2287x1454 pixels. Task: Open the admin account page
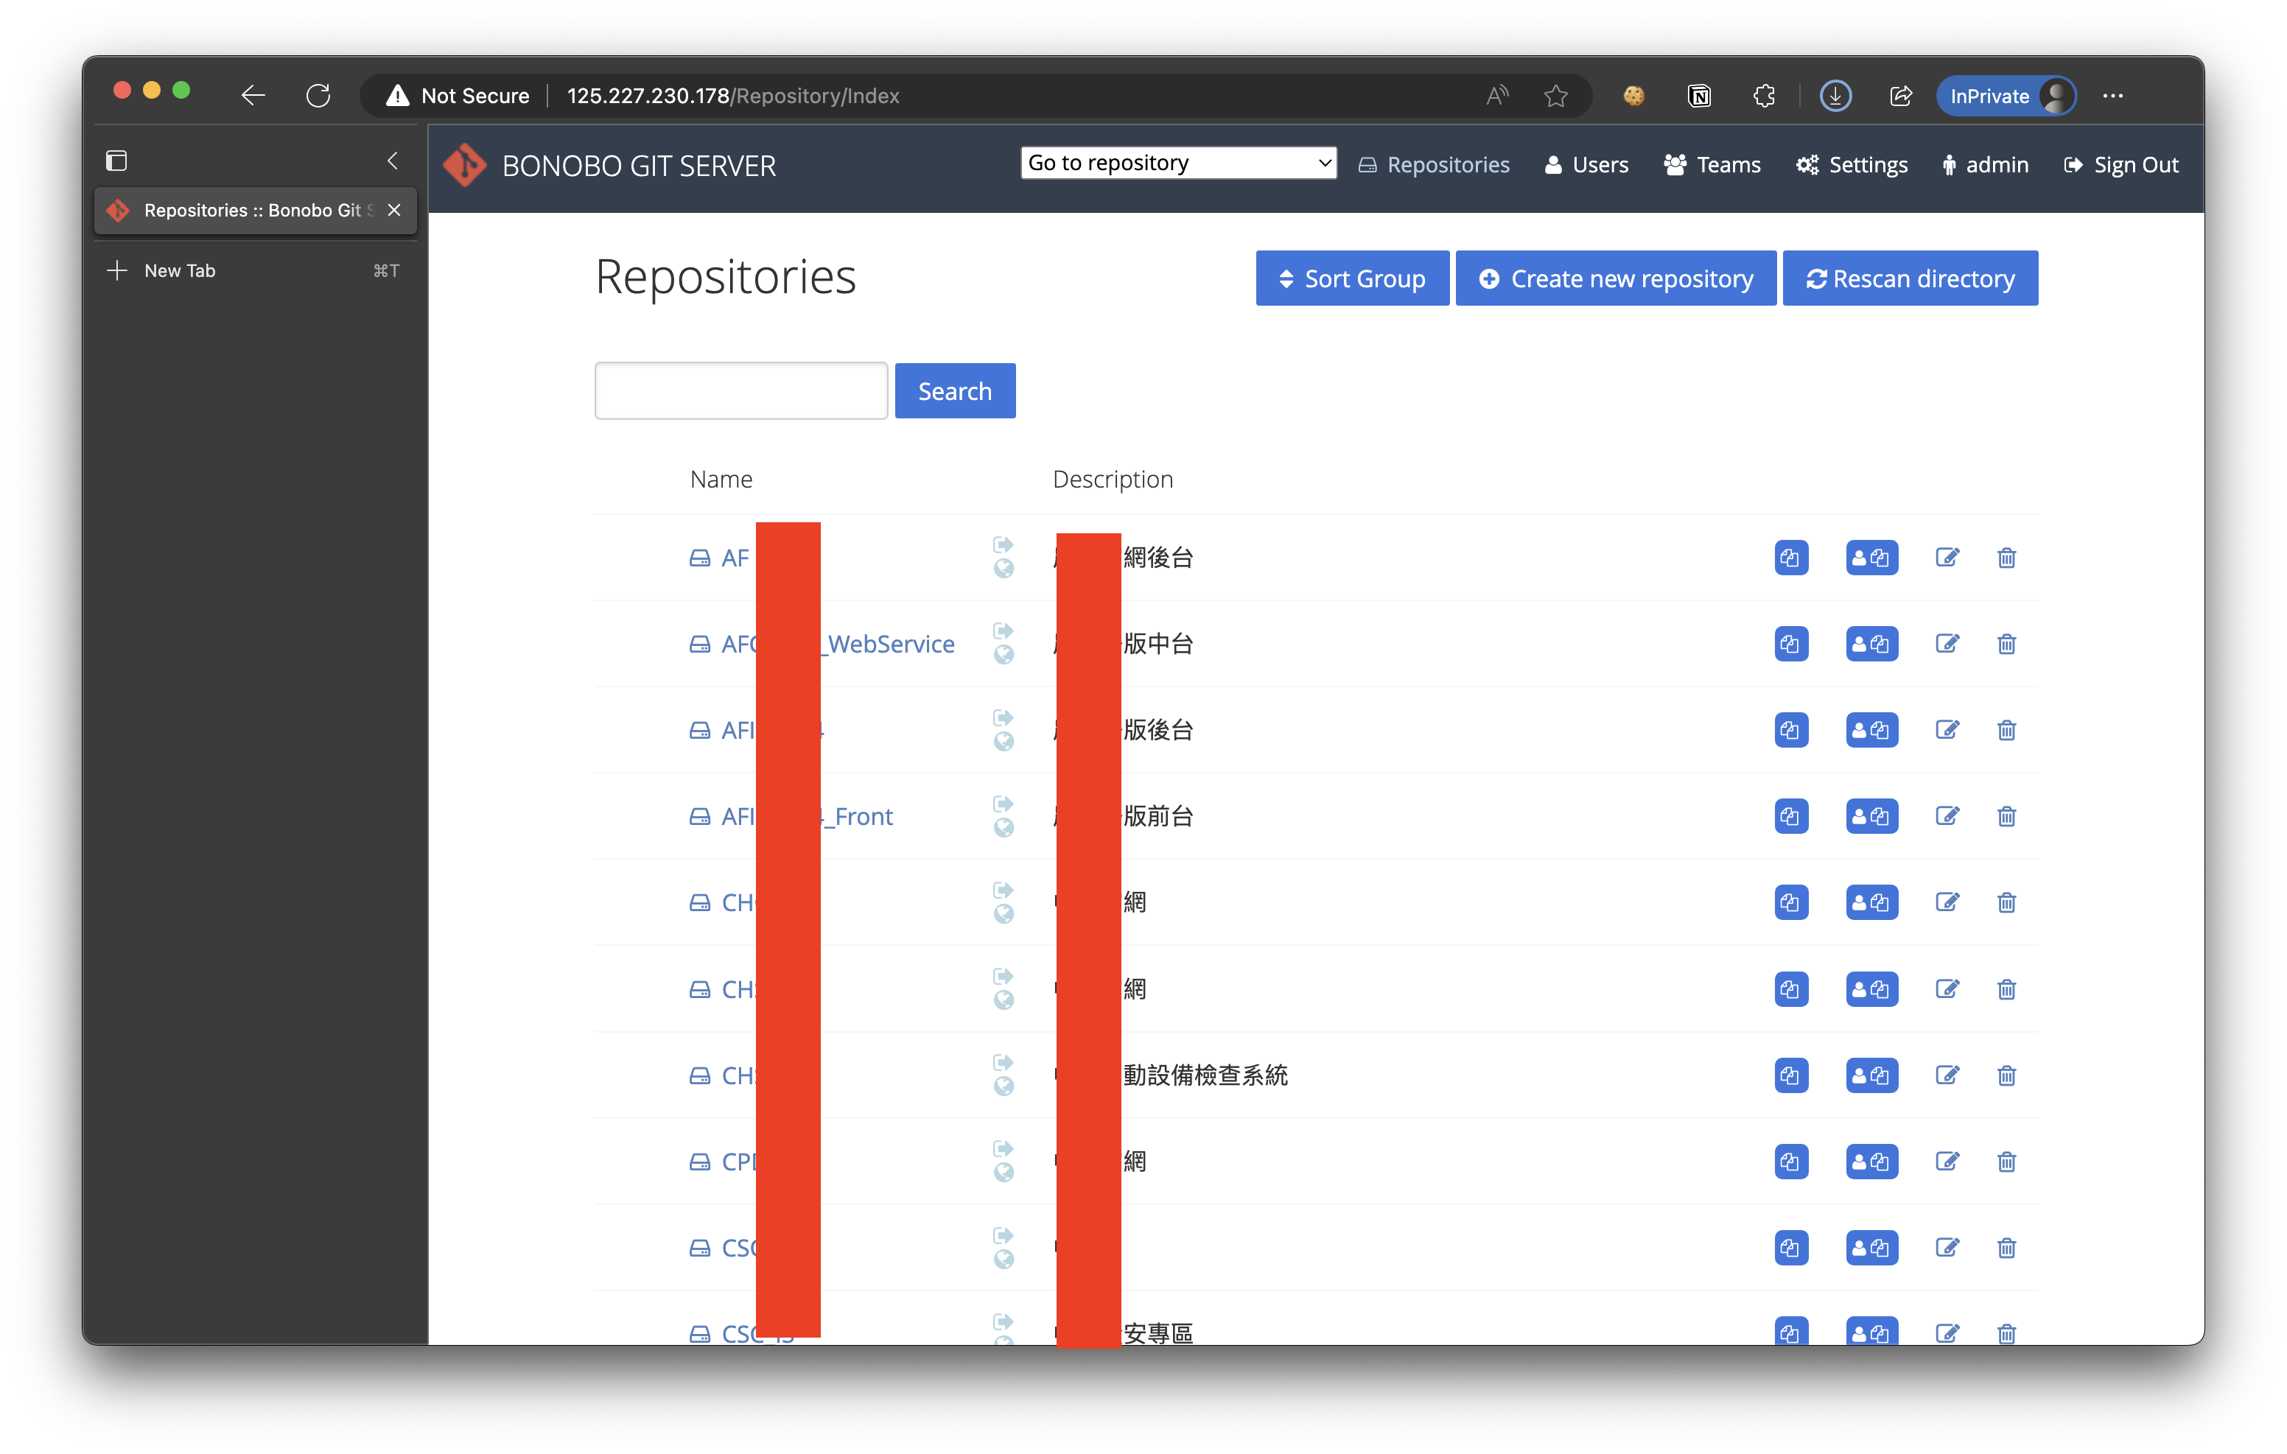coord(1985,165)
